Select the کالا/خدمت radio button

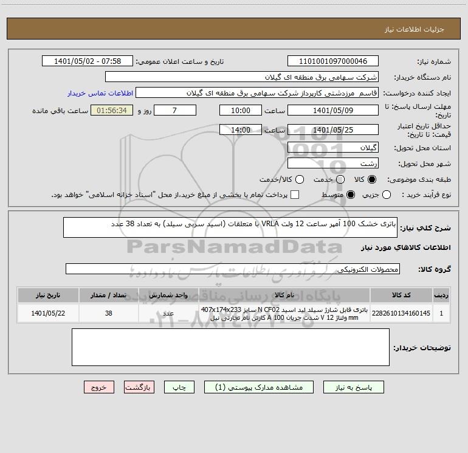pyautogui.click(x=300, y=179)
